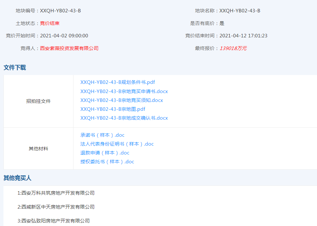Click bidder 2:西咸新区中天房地产开发有限公司

click(56, 207)
